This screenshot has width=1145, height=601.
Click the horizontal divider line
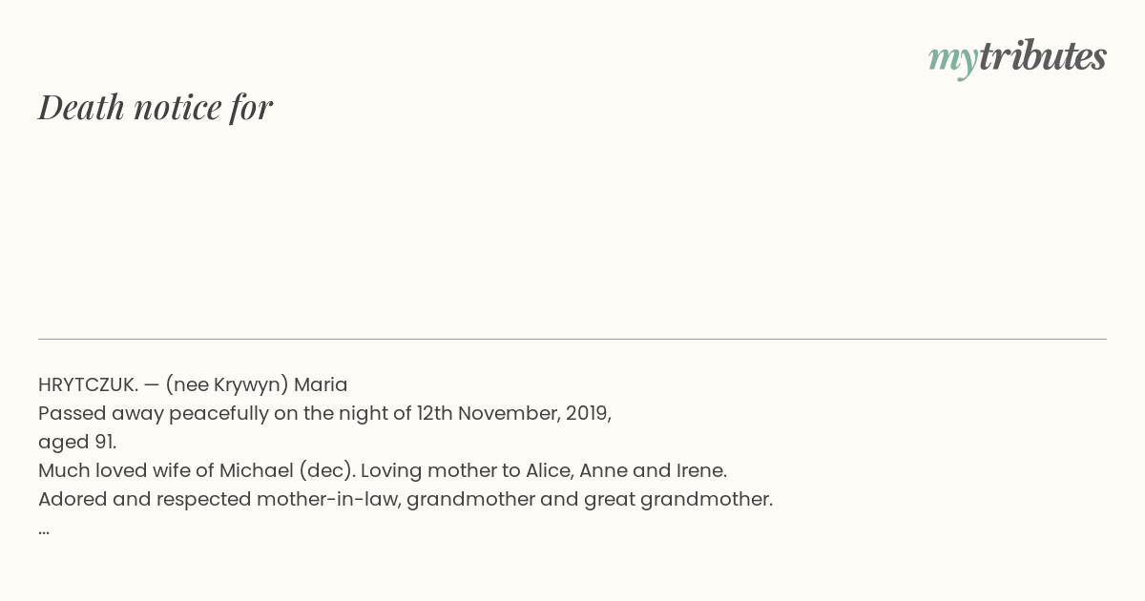click(572, 339)
